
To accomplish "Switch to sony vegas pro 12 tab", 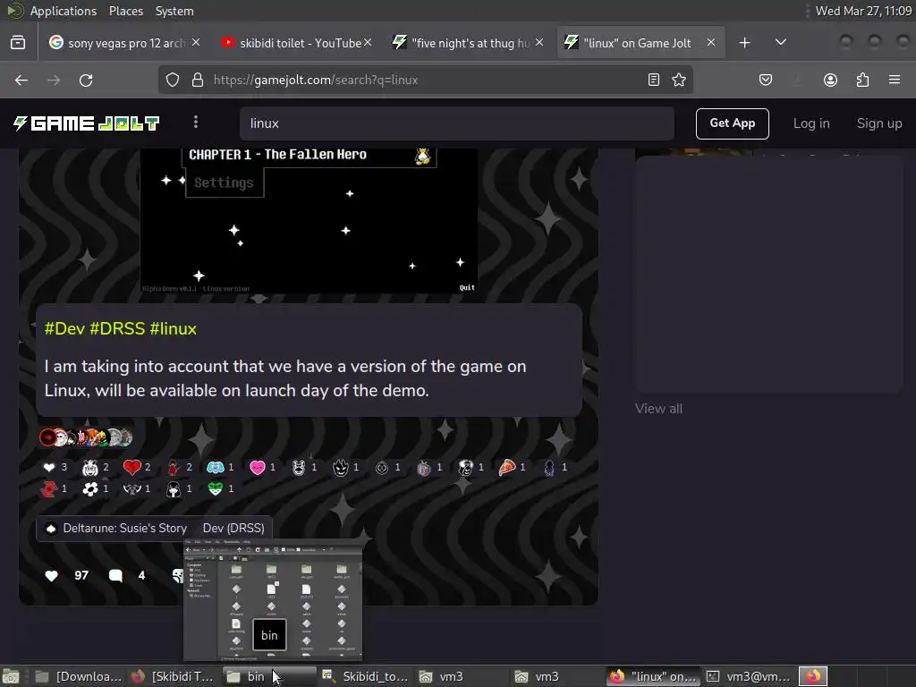I will click(123, 43).
